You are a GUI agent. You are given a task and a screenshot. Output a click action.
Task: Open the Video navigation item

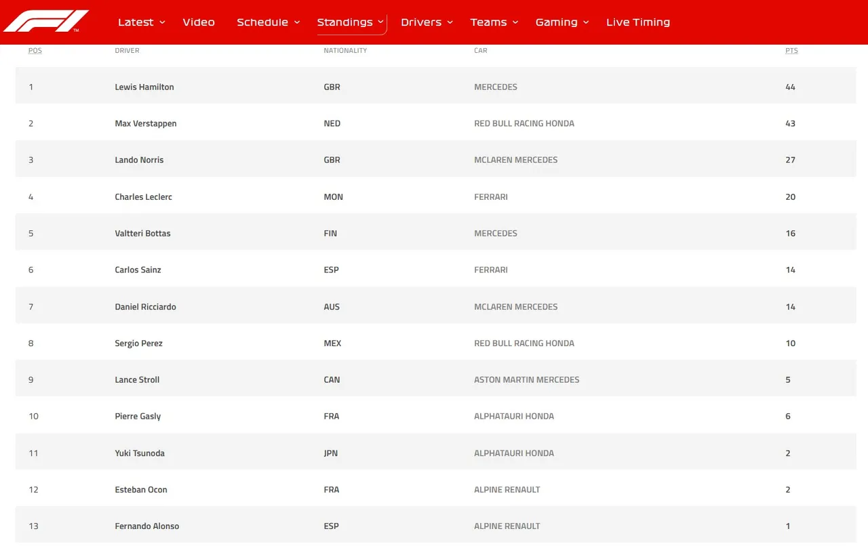click(199, 22)
